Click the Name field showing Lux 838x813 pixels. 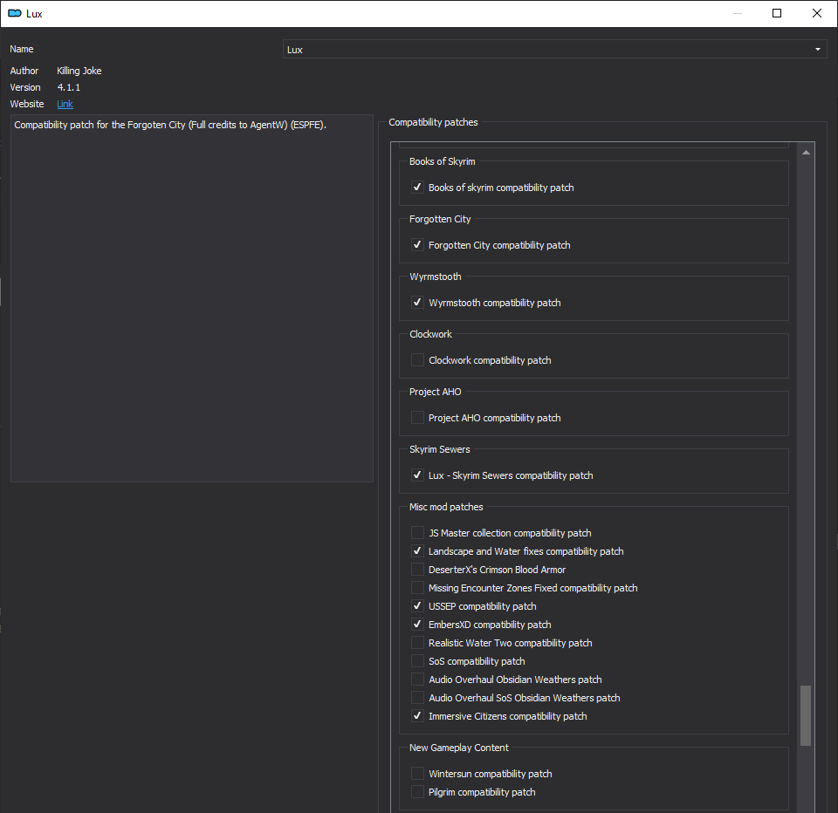tap(555, 49)
